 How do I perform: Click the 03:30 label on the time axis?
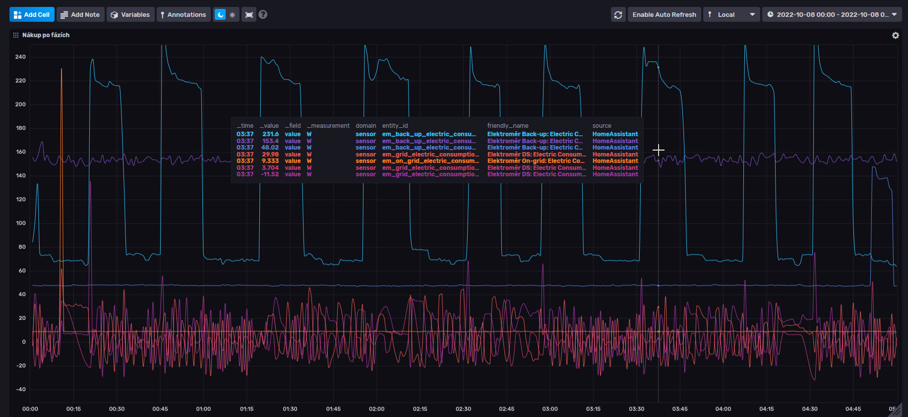coord(636,409)
